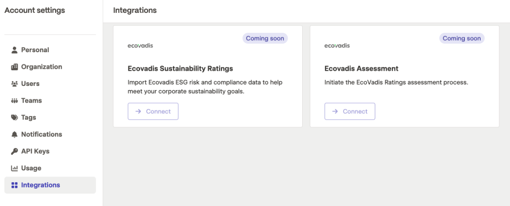Click the Import Ecovadis ESG risk description
This screenshot has height=206, width=510.
point(205,87)
